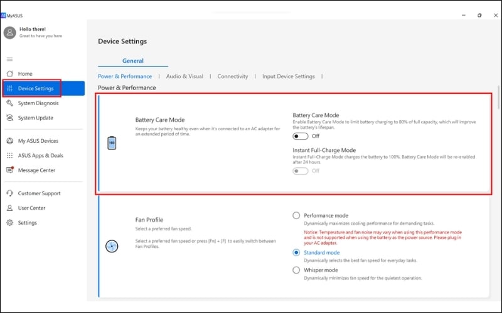Open System Update in sidebar
This screenshot has width=502, height=313.
[35, 118]
